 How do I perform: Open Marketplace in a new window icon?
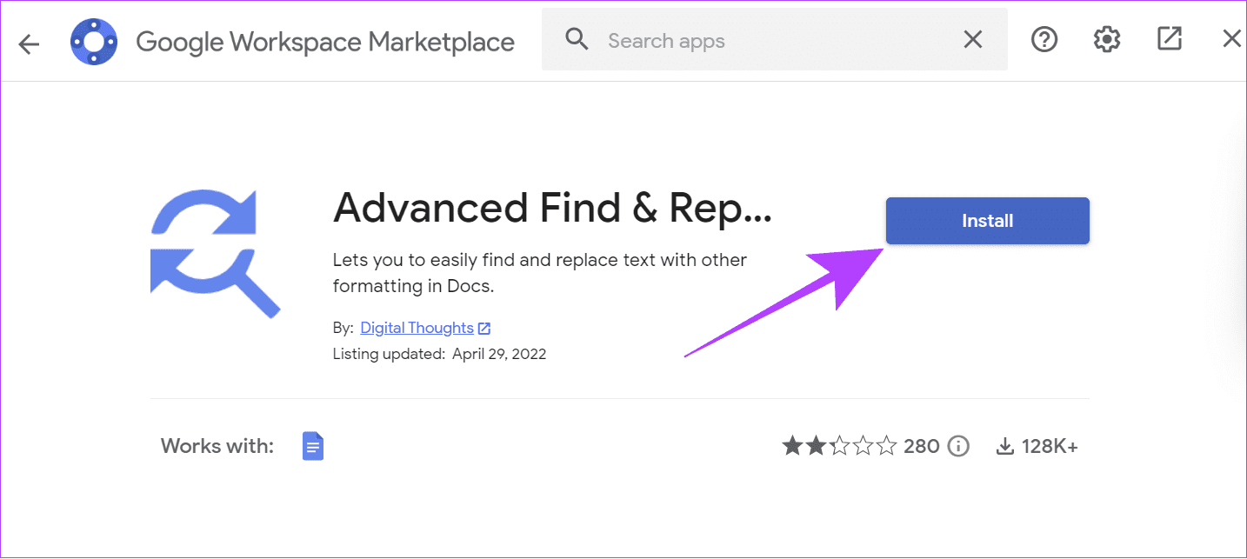point(1170,38)
